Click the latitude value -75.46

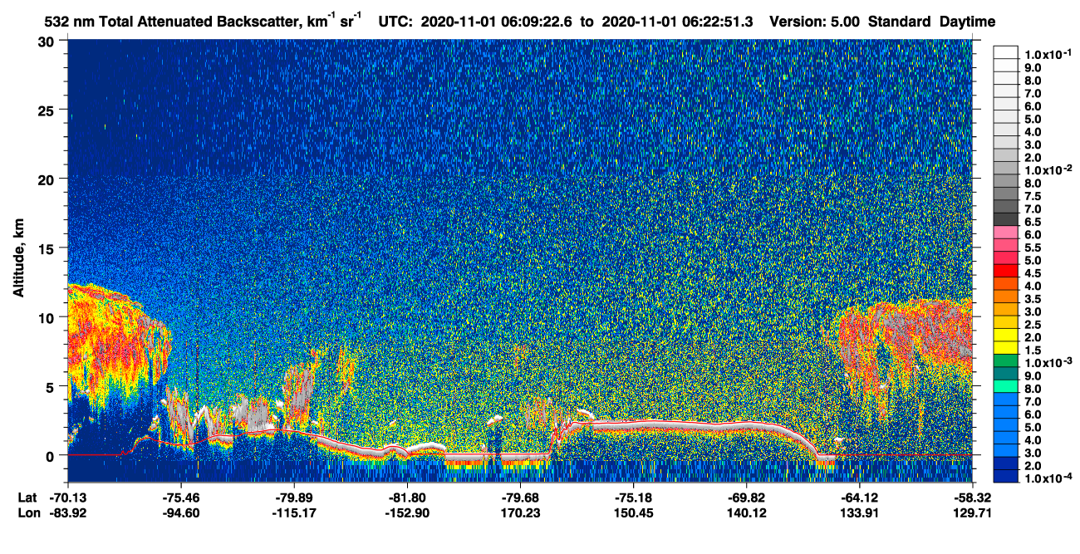[x=181, y=498]
